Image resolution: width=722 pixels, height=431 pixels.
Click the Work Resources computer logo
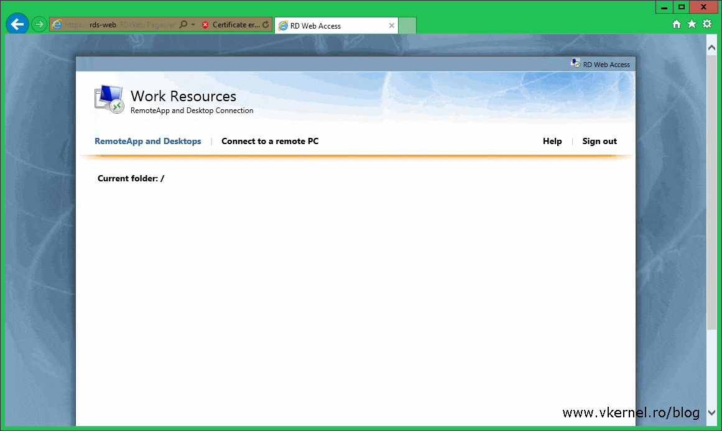108,98
